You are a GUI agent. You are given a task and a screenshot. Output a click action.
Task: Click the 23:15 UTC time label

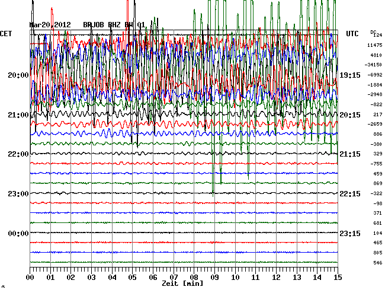350,233
